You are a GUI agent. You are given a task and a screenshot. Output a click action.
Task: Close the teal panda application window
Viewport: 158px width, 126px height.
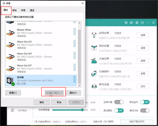click(153, 23)
